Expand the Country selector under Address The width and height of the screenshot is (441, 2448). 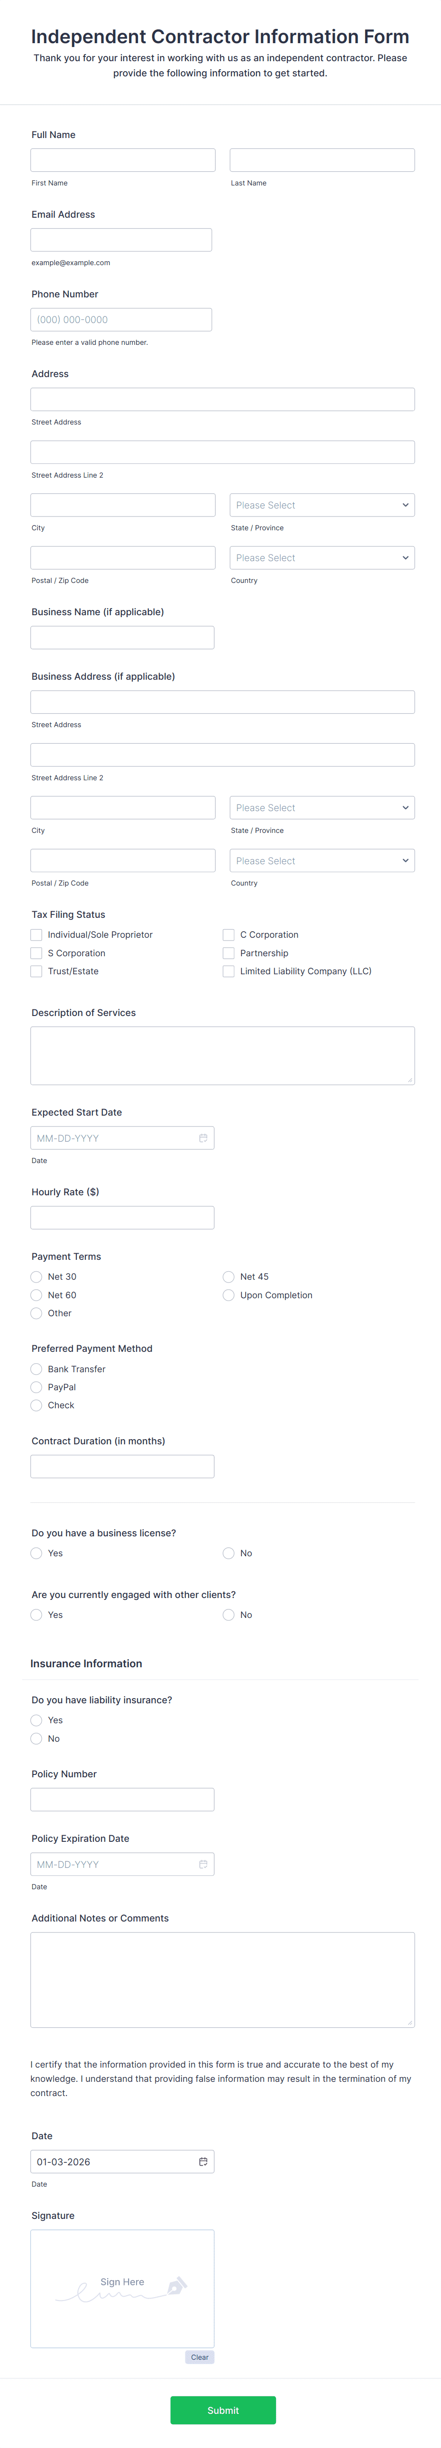[321, 558]
